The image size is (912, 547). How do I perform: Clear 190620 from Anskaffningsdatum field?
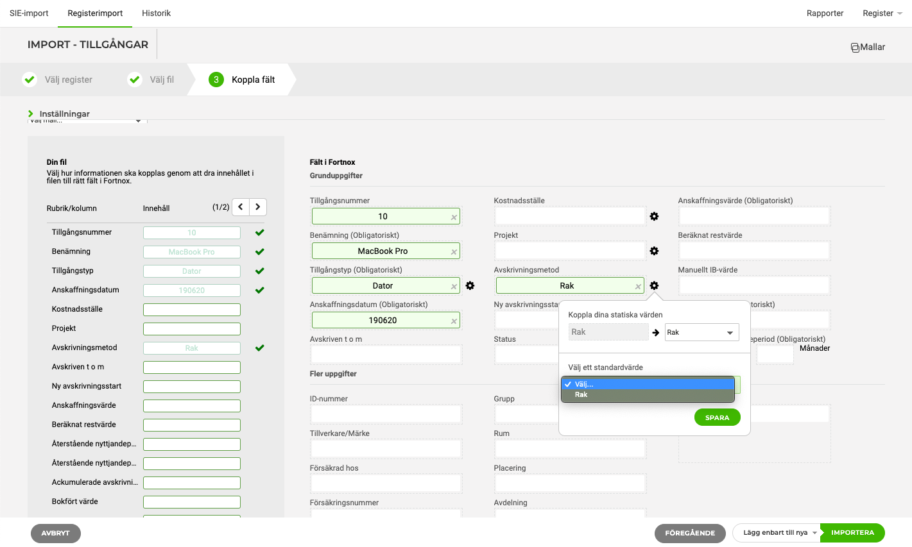454,321
